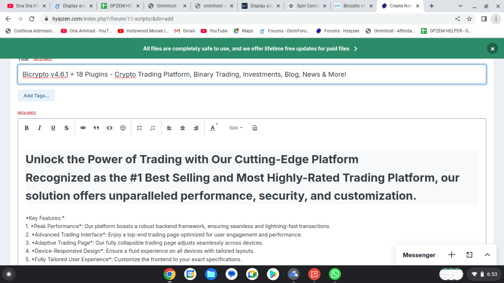Viewport: 504px width, 283px height.
Task: Open a new browser tab
Action: click(432, 6)
